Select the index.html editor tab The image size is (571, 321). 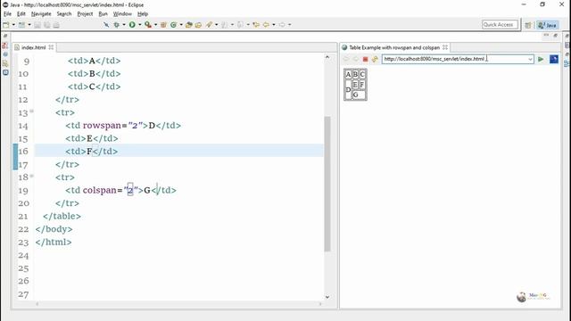[x=33, y=47]
